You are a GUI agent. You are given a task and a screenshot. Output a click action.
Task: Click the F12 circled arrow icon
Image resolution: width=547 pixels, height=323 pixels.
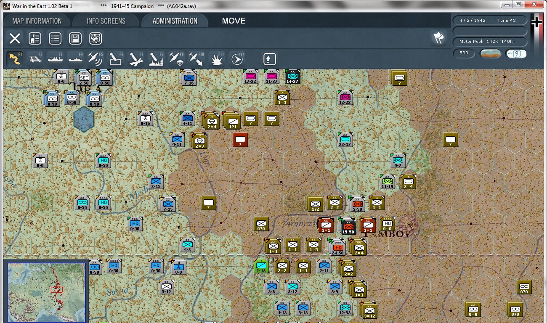coord(237,59)
